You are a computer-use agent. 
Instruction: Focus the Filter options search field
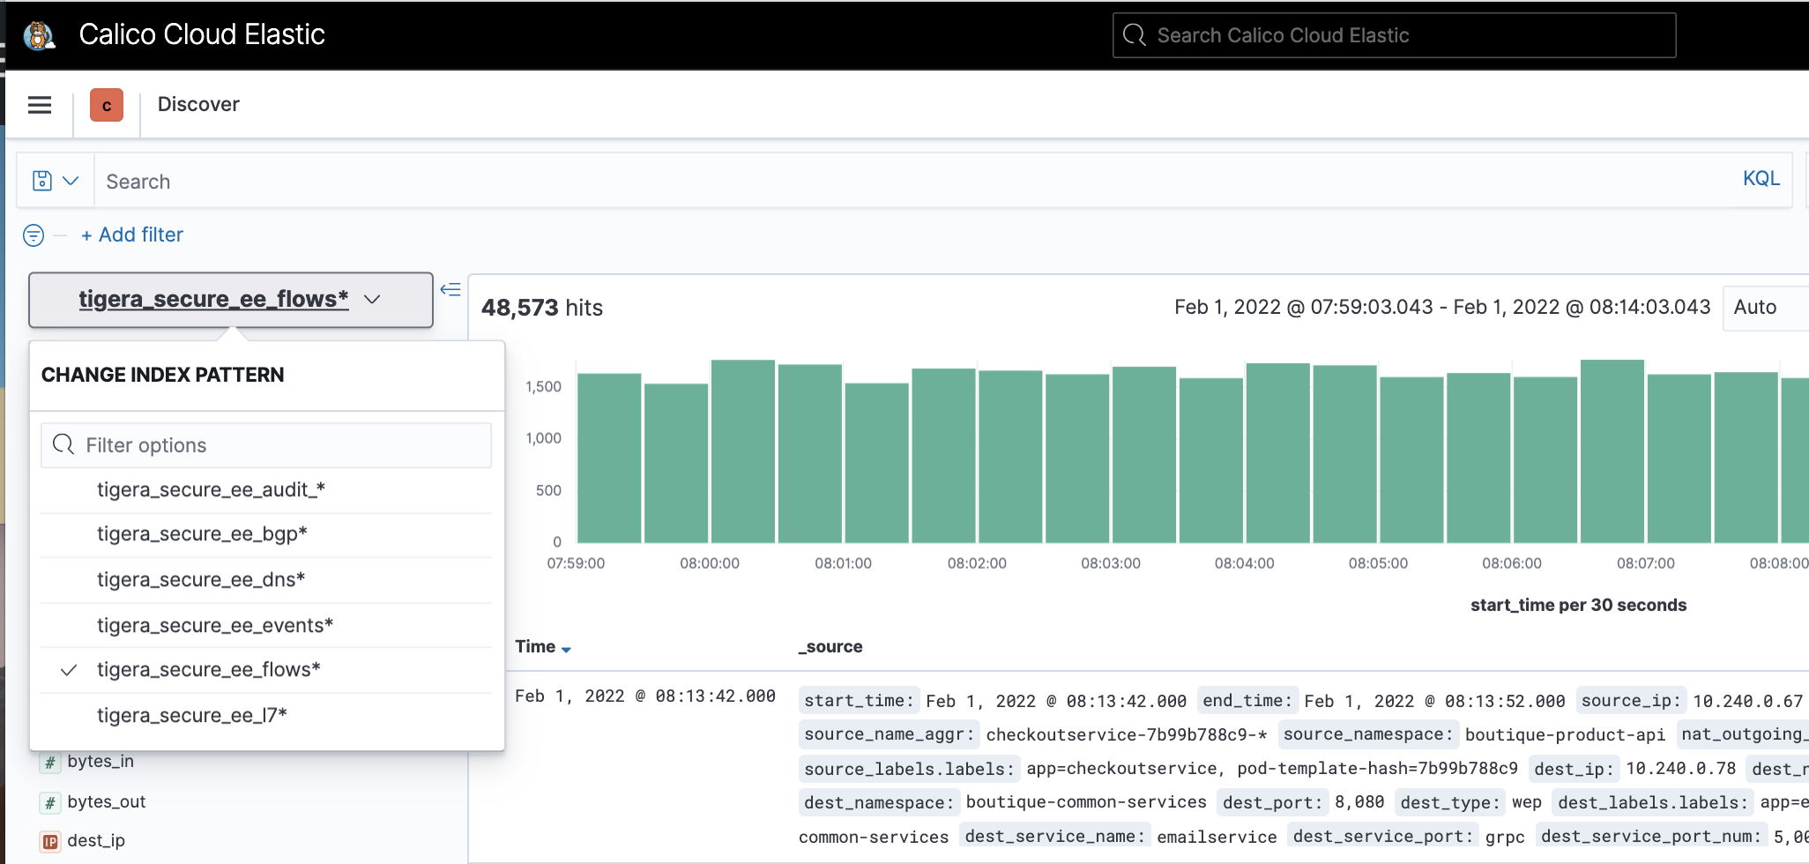pyautogui.click(x=266, y=445)
